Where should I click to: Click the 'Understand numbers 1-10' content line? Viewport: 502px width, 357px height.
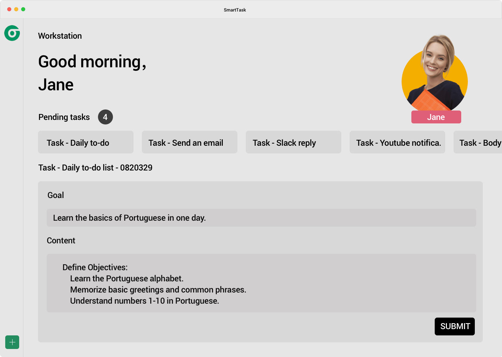144,301
